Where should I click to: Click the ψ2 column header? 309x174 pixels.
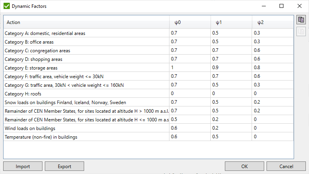[272, 22]
